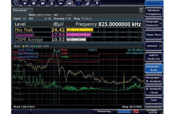Click the Input DC setting

(x=20, y=18)
